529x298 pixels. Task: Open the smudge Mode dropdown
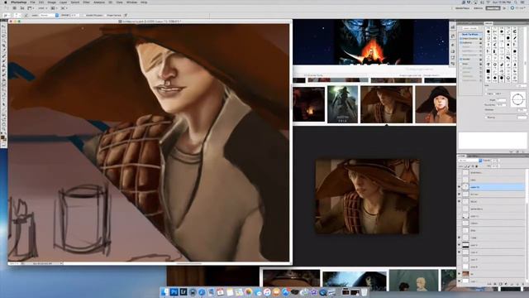pos(50,15)
